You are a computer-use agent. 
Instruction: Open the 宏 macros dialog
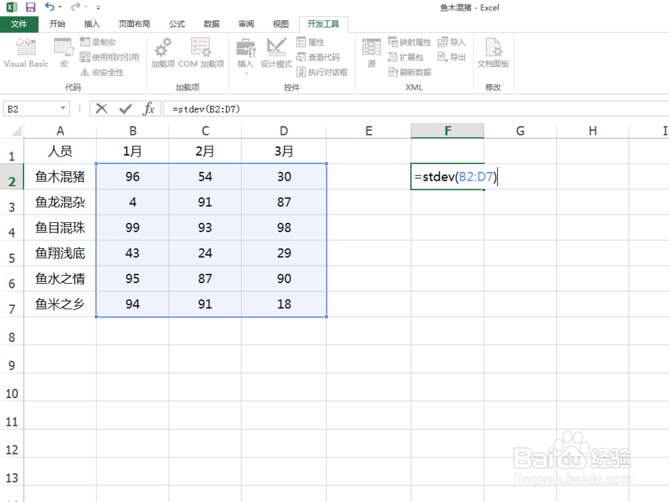[64, 52]
